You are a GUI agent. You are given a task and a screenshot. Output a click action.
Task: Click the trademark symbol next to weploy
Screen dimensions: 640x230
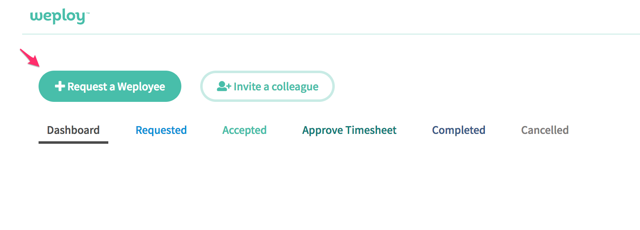click(x=87, y=13)
